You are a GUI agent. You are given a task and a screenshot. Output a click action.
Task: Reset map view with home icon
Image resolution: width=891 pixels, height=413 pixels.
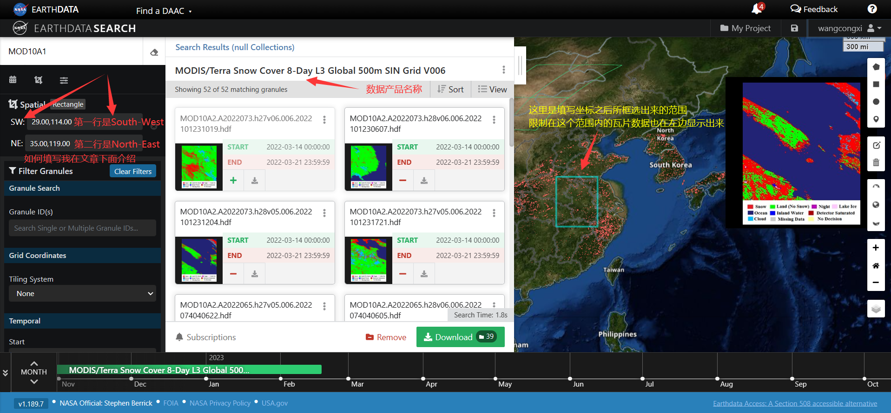coord(876,265)
